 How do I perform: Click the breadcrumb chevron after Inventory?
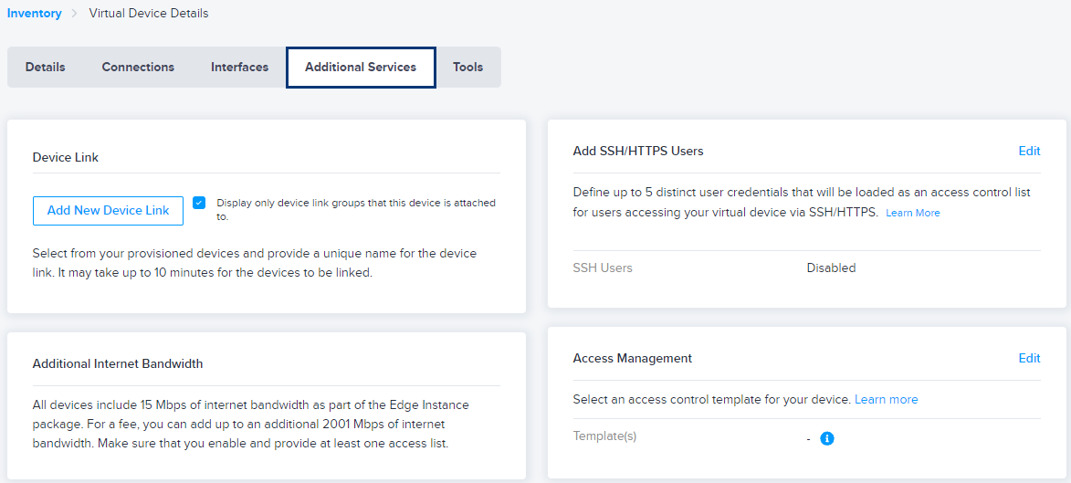click(x=75, y=14)
